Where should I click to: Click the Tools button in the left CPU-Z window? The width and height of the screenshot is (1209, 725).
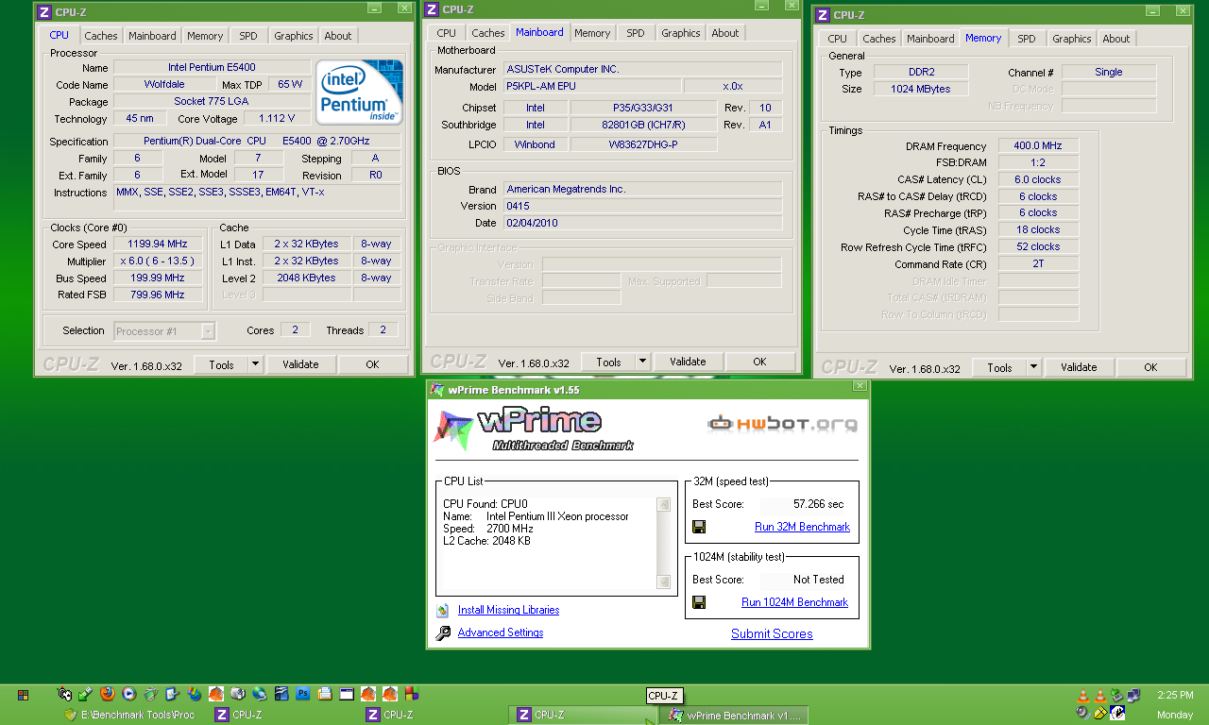221,364
